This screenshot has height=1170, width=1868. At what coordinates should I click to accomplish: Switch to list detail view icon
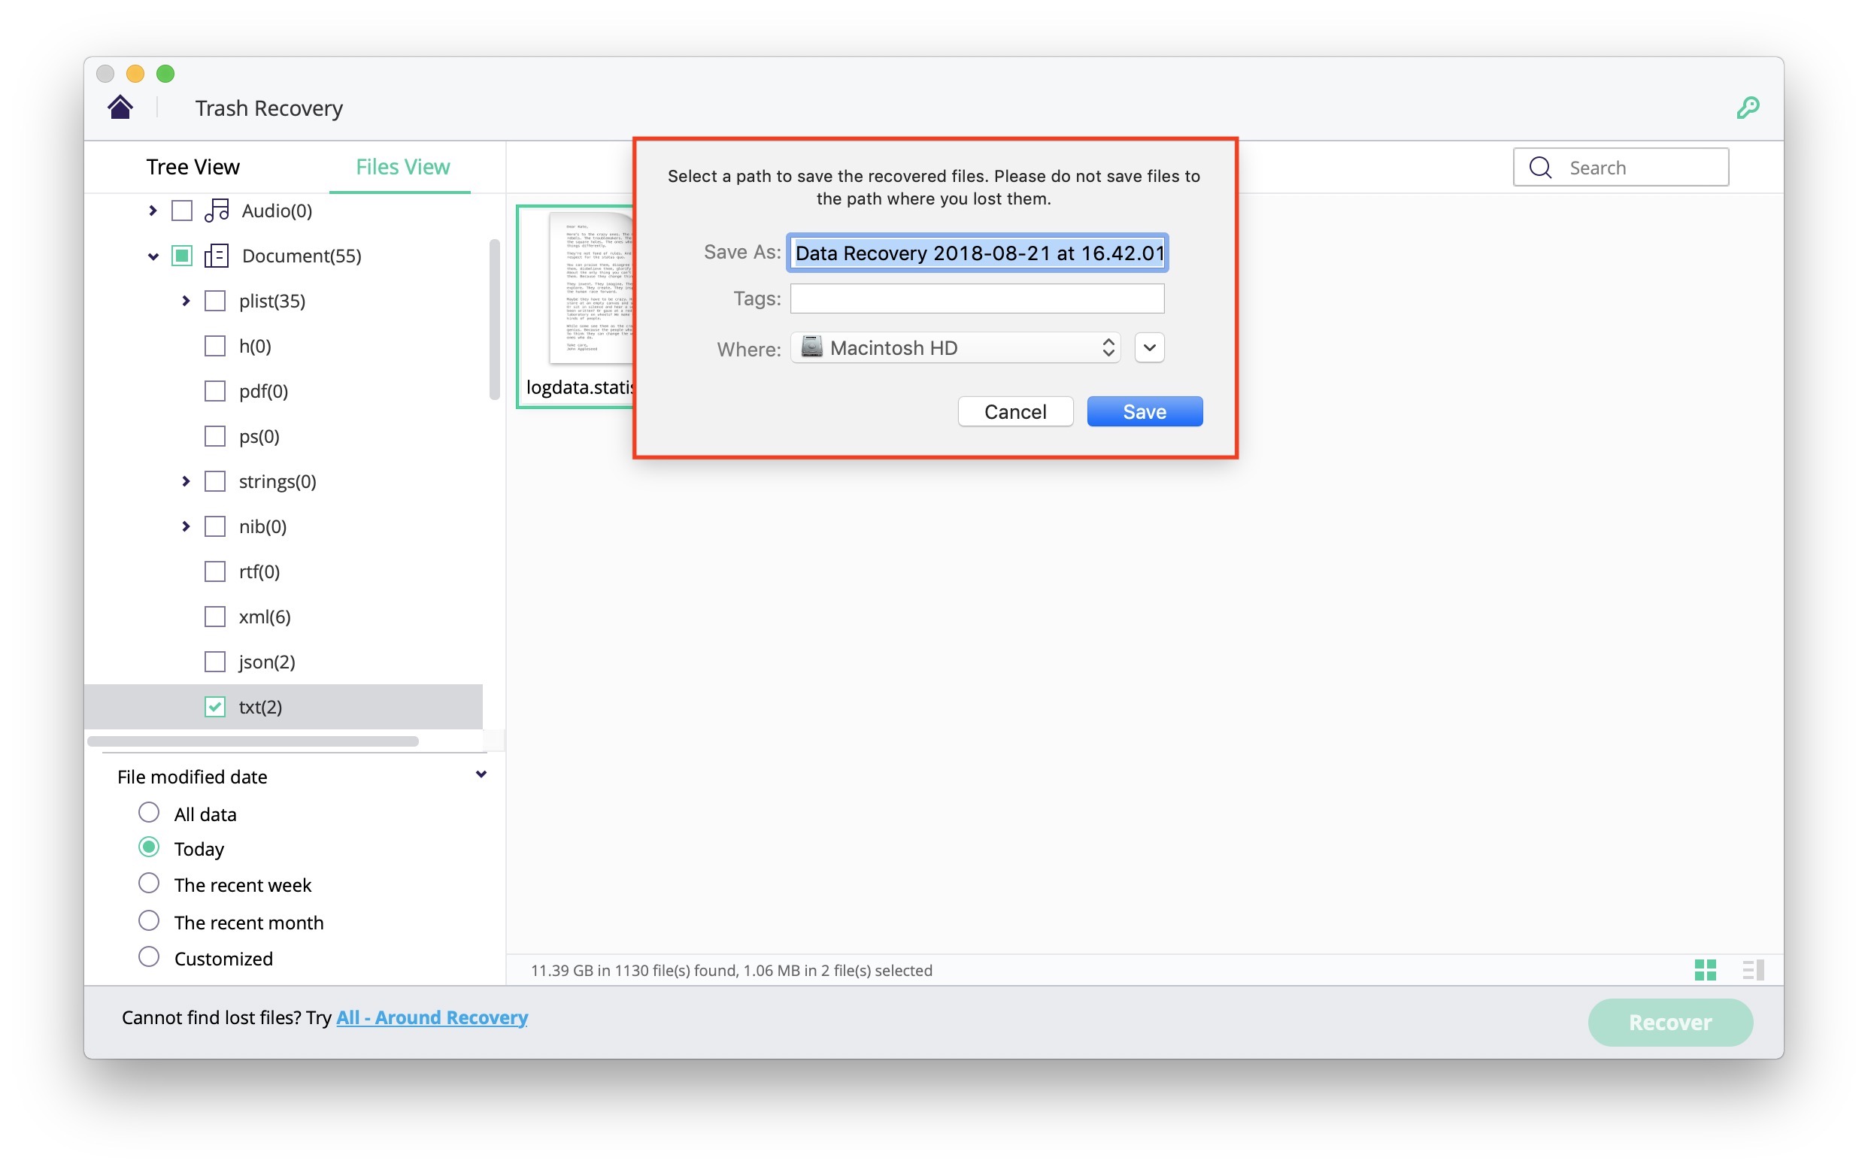click(x=1753, y=969)
